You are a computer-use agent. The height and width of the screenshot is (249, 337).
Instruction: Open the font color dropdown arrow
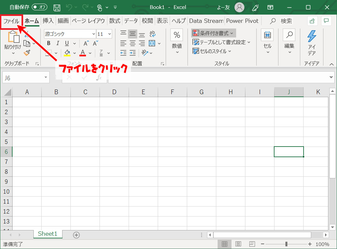(90, 53)
